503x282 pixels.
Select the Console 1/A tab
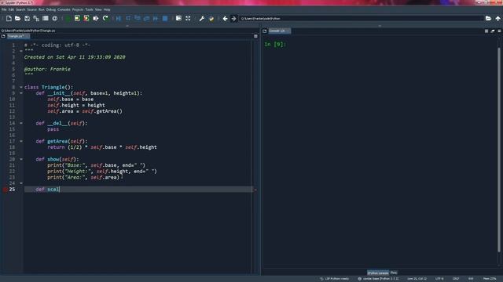click(x=279, y=31)
